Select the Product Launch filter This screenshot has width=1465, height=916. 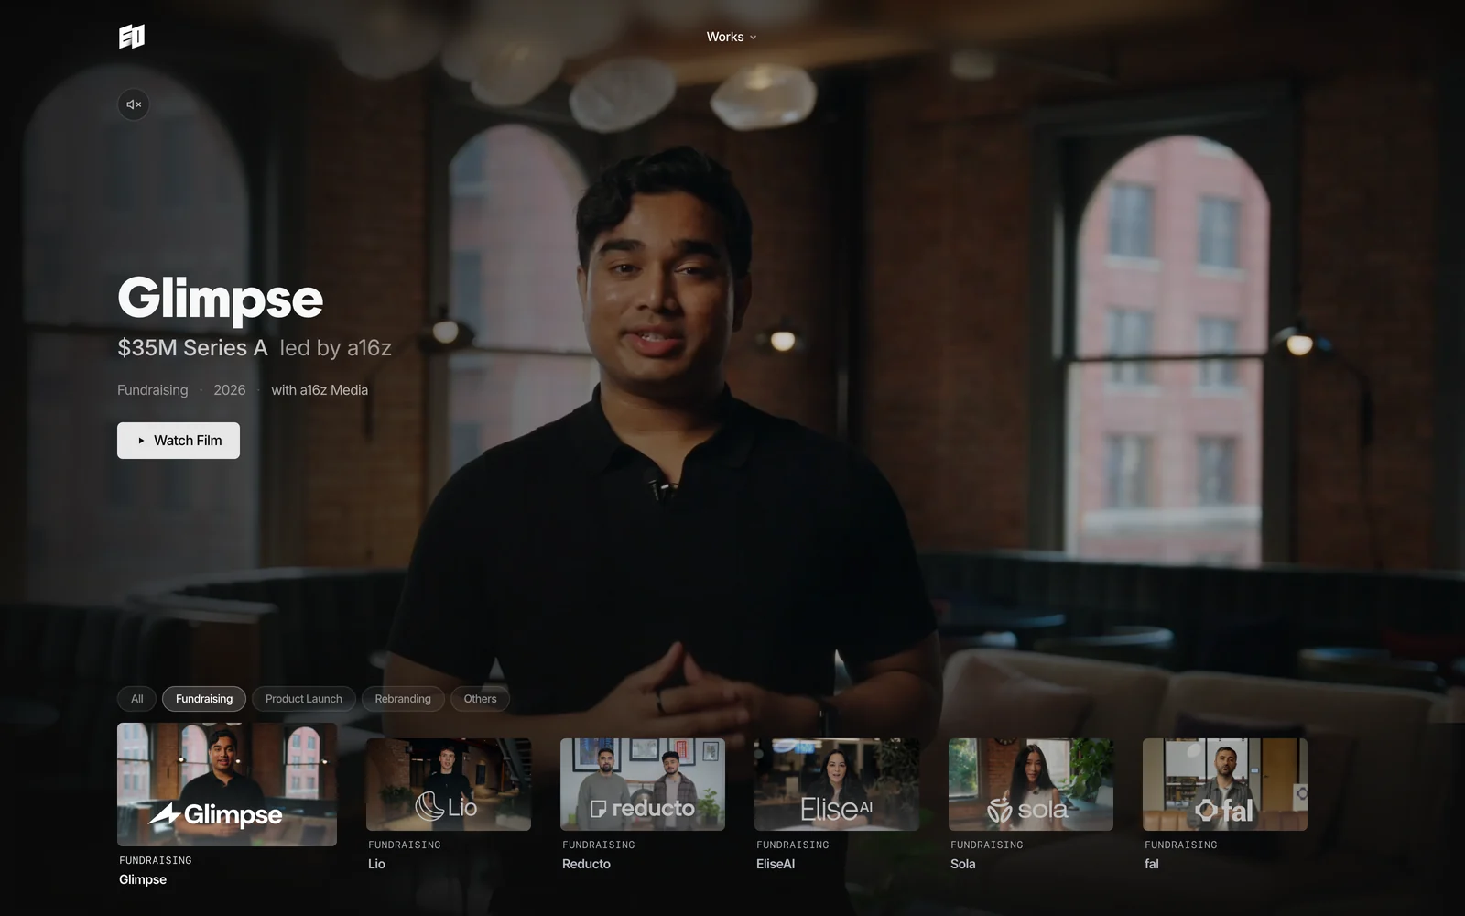304,699
